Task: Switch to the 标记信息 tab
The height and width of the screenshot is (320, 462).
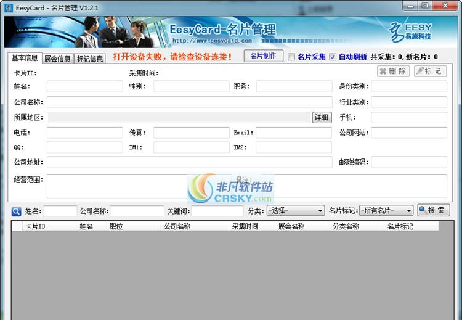Action: coord(90,59)
